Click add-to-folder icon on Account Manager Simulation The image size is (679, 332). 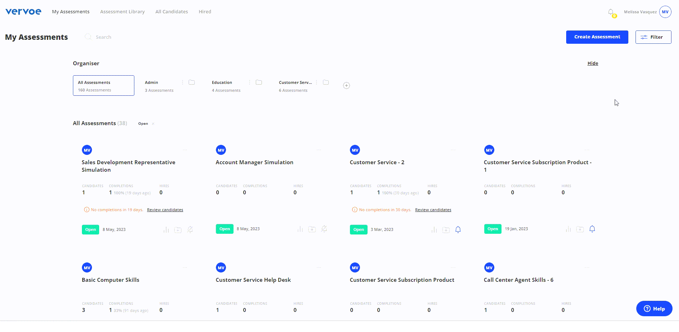[x=312, y=229]
